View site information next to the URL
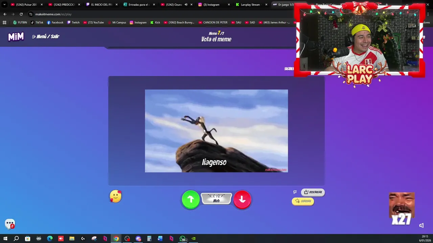The image size is (433, 243). coord(31,14)
